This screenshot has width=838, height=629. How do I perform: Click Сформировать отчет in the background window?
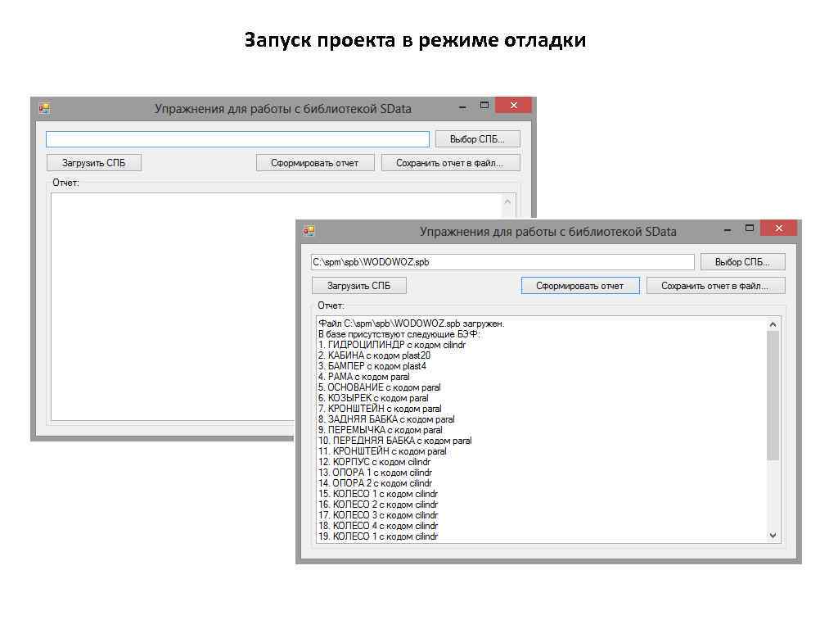coord(315,162)
